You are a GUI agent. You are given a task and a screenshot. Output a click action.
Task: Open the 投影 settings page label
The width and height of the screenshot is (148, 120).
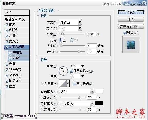pyautogui.click(x=12, y=24)
